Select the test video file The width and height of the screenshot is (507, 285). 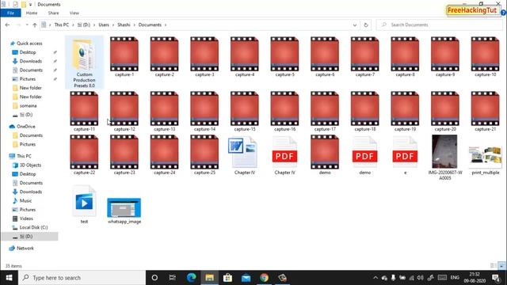pos(84,204)
